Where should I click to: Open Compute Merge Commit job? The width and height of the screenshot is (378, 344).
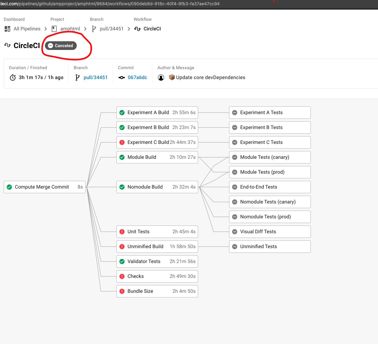point(45,187)
